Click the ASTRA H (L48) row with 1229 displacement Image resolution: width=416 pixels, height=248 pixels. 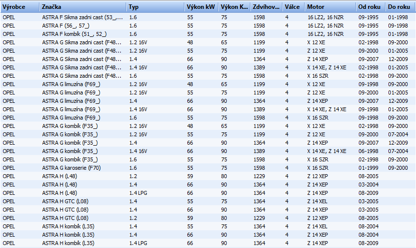pyautogui.click(x=208, y=176)
